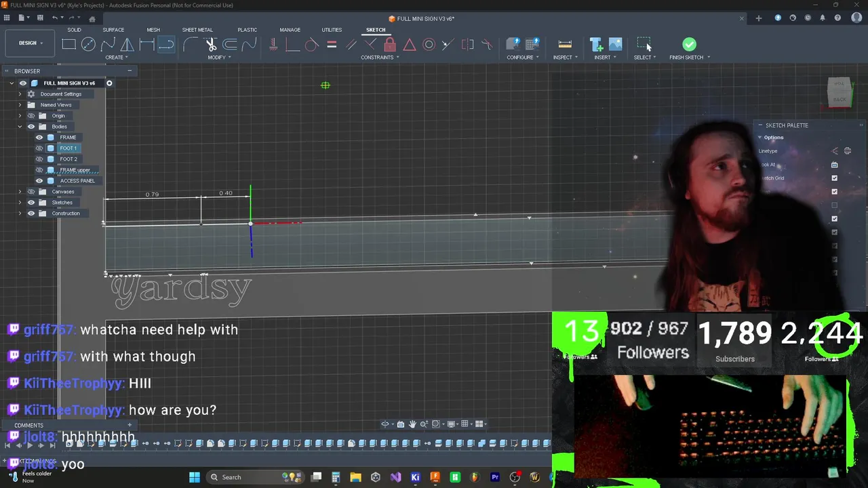The image size is (868, 488).
Task: Switch to the UTILITIES tab
Action: 332,30
